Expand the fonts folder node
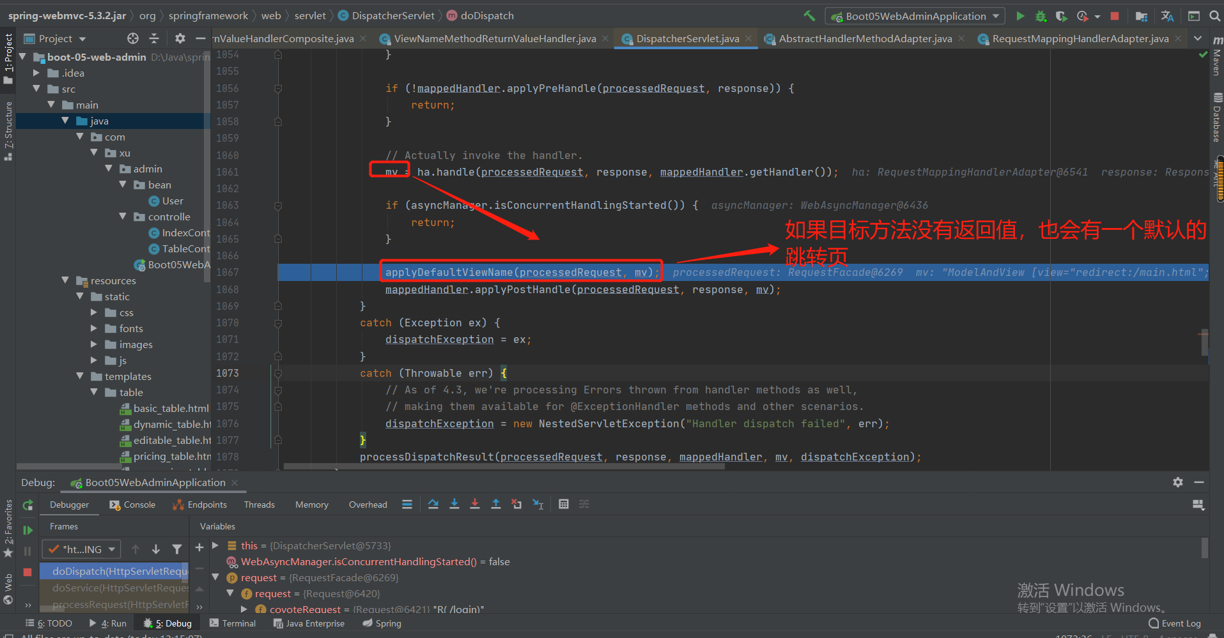The height and width of the screenshot is (638, 1224). coord(94,328)
